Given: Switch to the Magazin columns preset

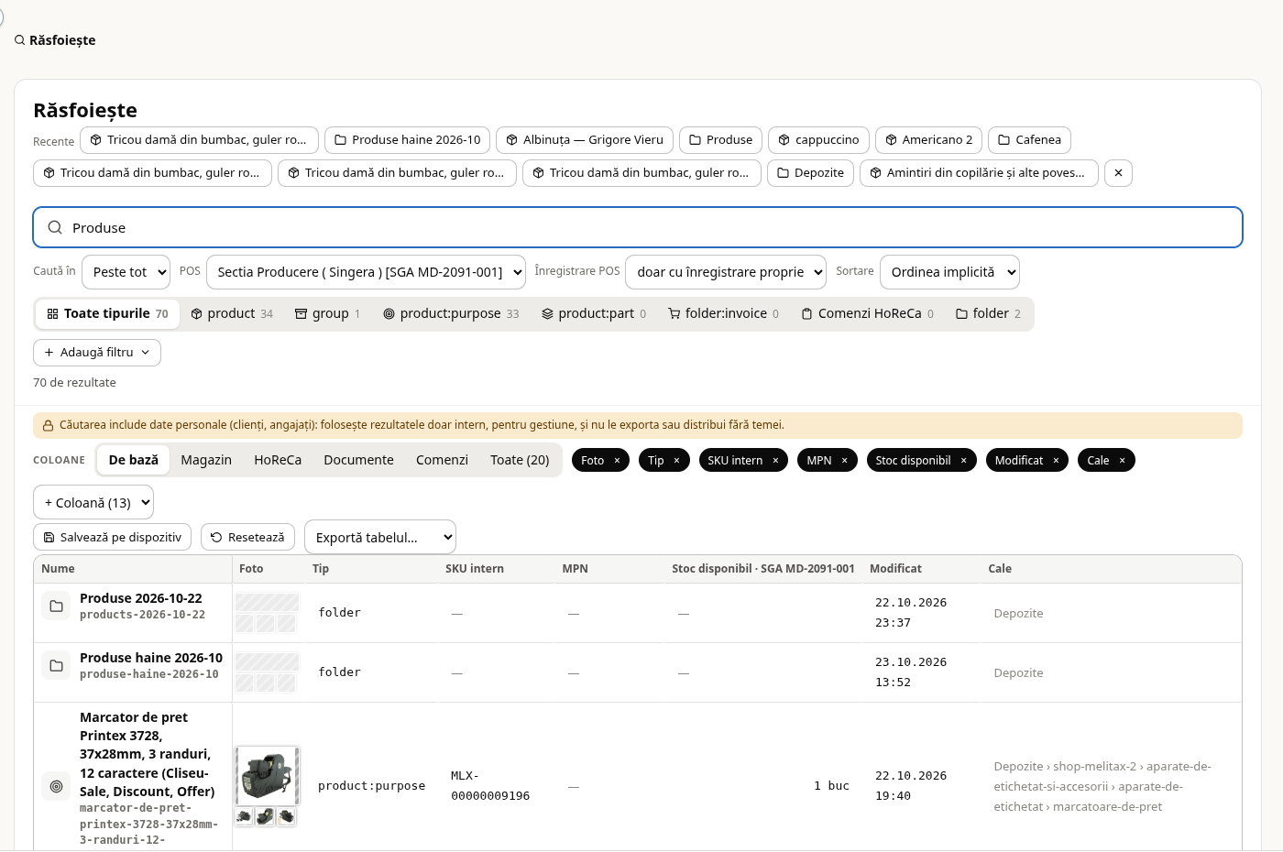Looking at the screenshot, I should pyautogui.click(x=206, y=460).
